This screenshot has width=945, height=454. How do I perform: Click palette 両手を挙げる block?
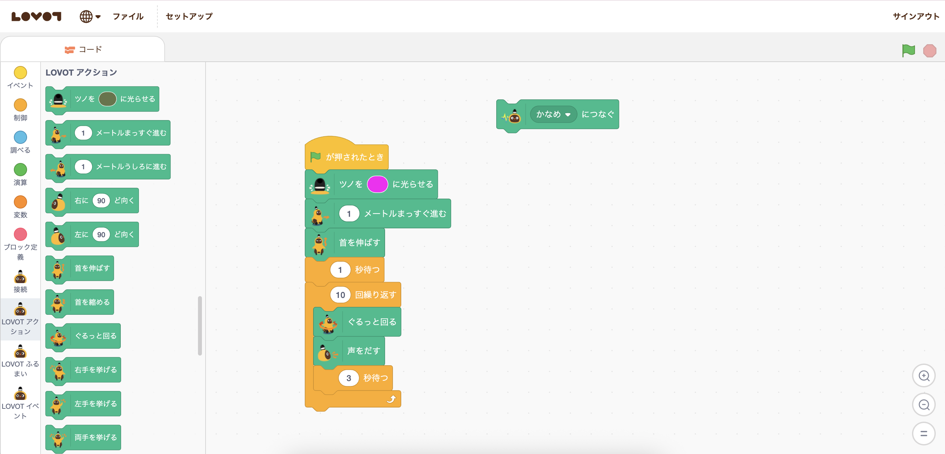83,438
